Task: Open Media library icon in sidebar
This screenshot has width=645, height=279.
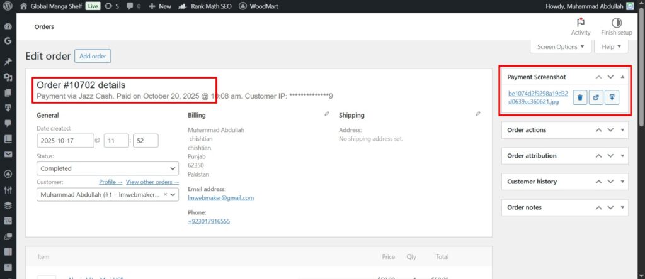Action: coord(8,77)
